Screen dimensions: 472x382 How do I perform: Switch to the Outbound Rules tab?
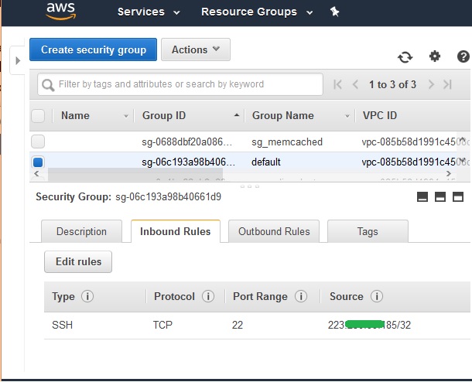coord(274,231)
